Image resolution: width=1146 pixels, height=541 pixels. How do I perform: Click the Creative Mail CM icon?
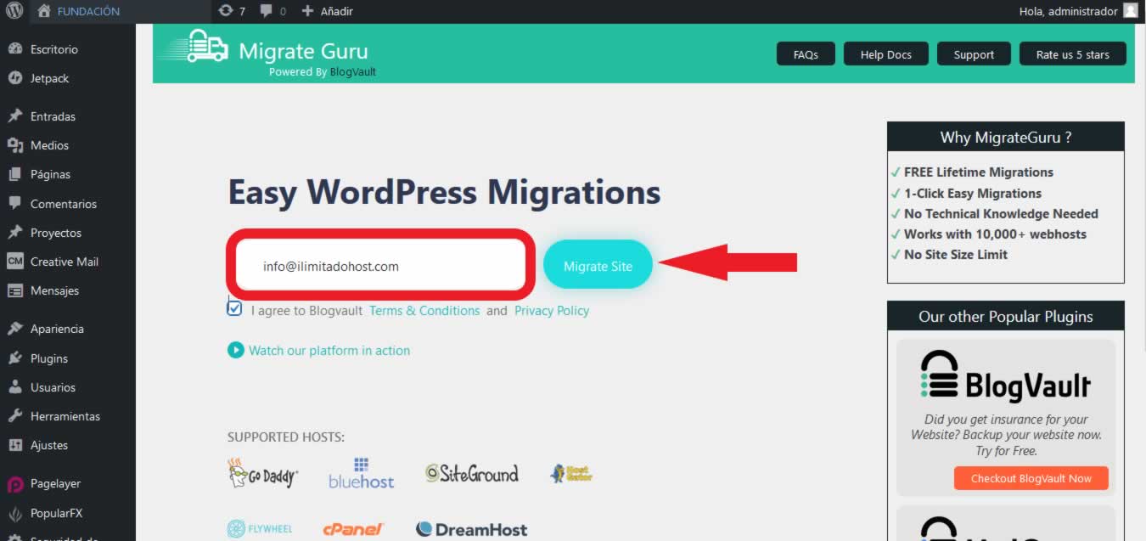coord(14,262)
